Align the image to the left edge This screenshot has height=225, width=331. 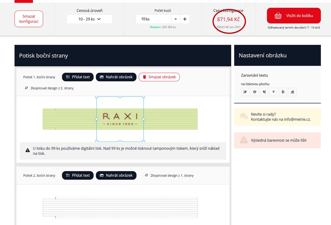pos(245,92)
